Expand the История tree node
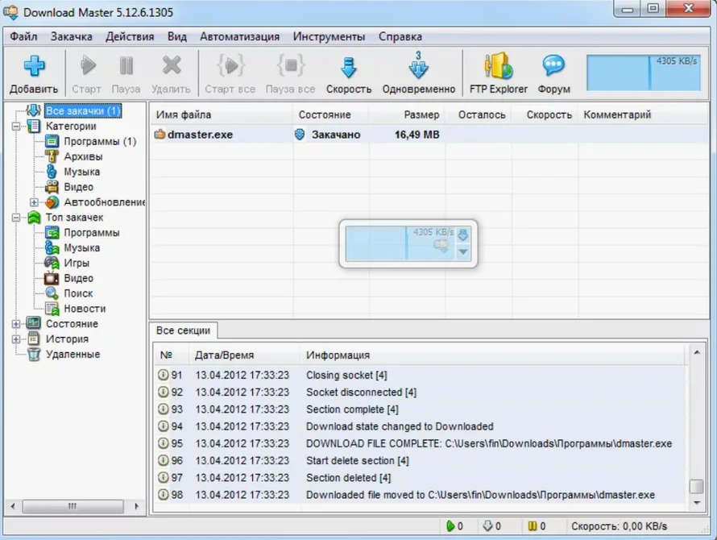Image resolution: width=717 pixels, height=540 pixels. tap(16, 339)
